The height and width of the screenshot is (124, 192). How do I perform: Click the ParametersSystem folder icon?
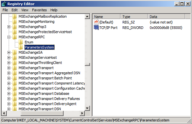pos(21,47)
